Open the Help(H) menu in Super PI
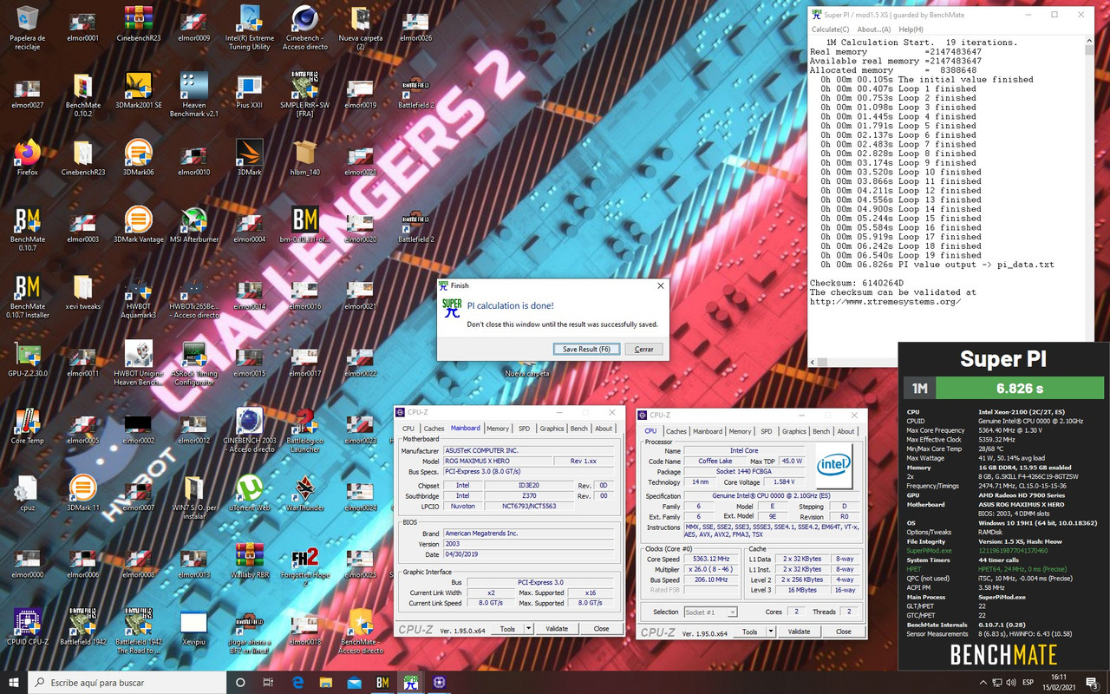The height and width of the screenshot is (694, 1110). click(x=911, y=29)
